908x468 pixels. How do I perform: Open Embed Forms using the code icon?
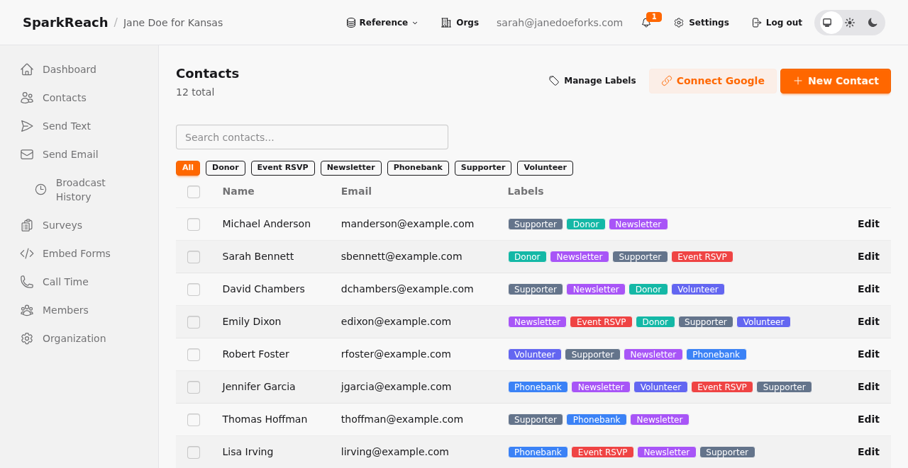point(27,253)
